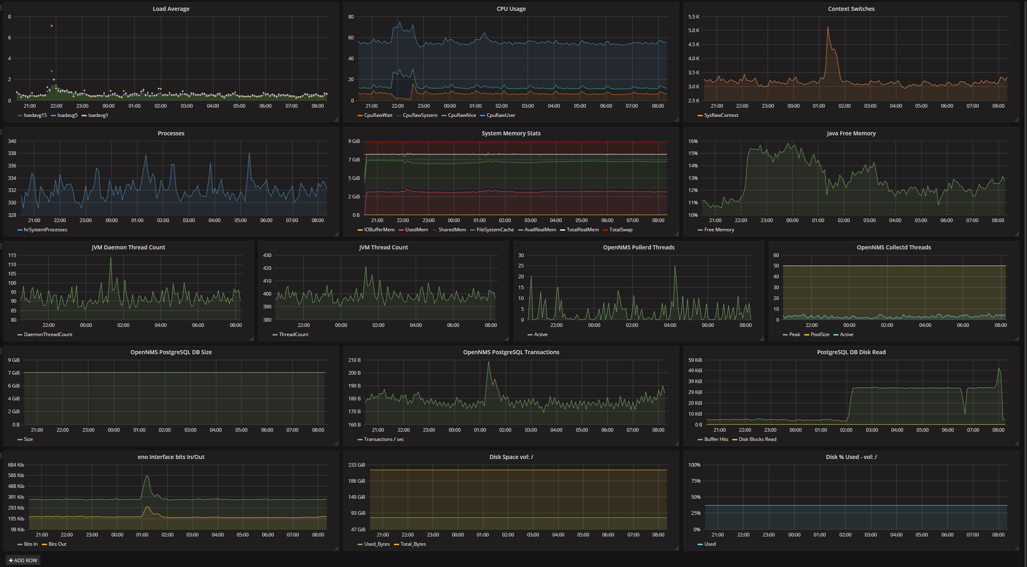Open the row menu handle beside Load Average

1,7
